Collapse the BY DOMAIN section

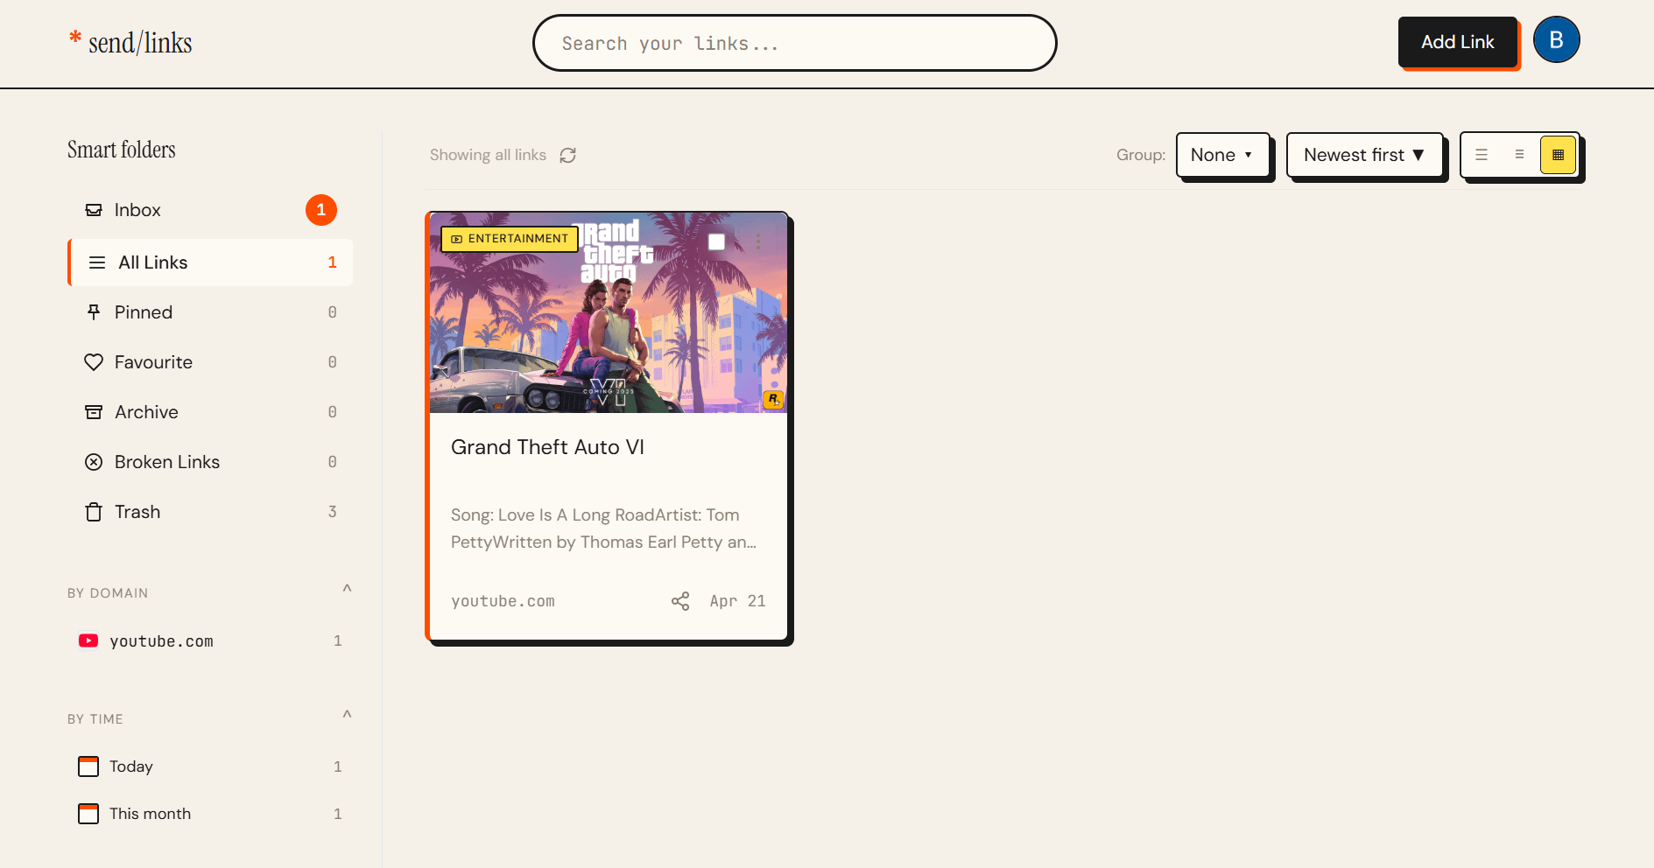(x=347, y=589)
